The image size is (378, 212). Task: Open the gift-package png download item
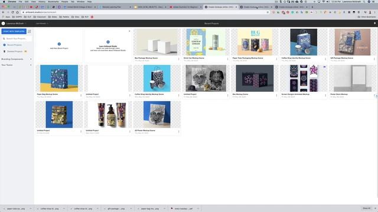click(116, 208)
